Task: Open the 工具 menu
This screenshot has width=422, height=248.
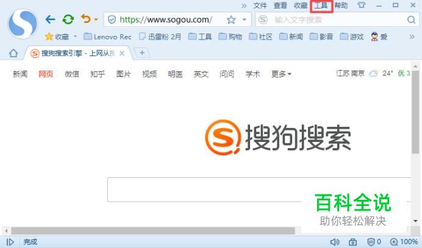Action: 321,5
